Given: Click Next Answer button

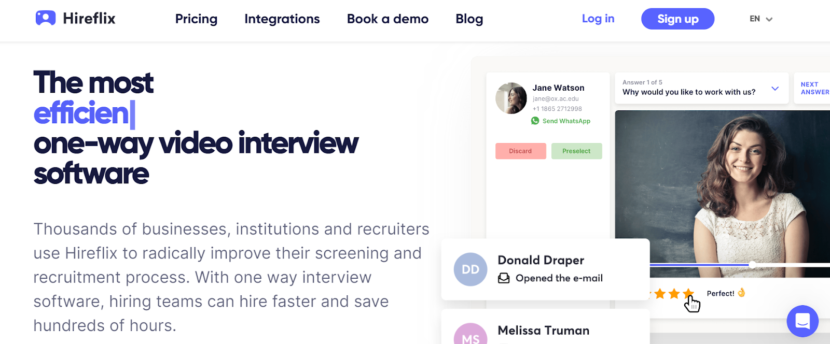Looking at the screenshot, I should coord(814,88).
